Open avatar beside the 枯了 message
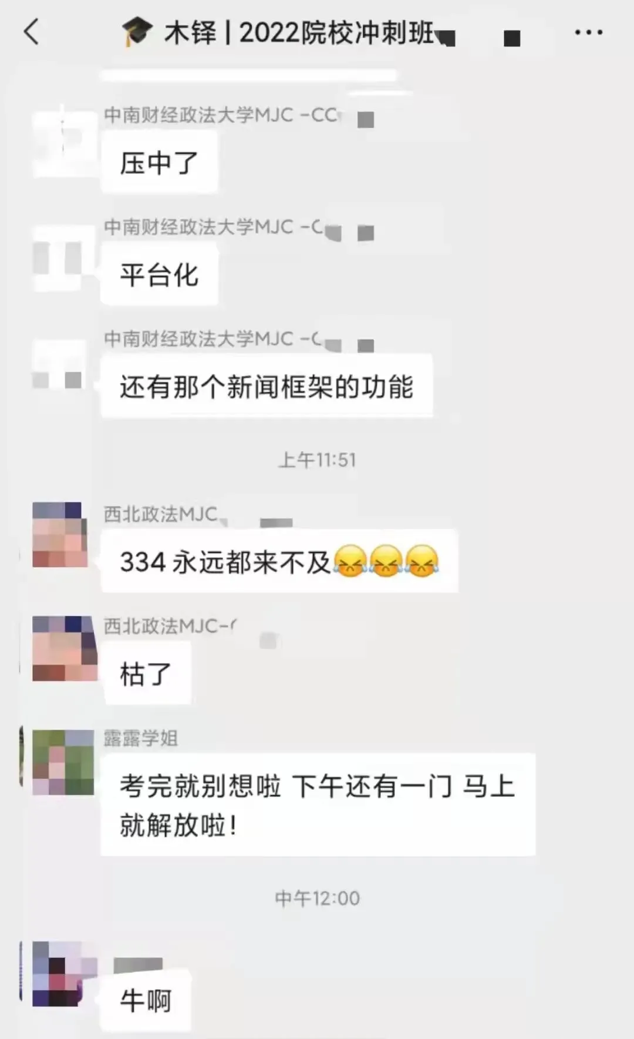Image resolution: width=634 pixels, height=1039 pixels. point(63,648)
